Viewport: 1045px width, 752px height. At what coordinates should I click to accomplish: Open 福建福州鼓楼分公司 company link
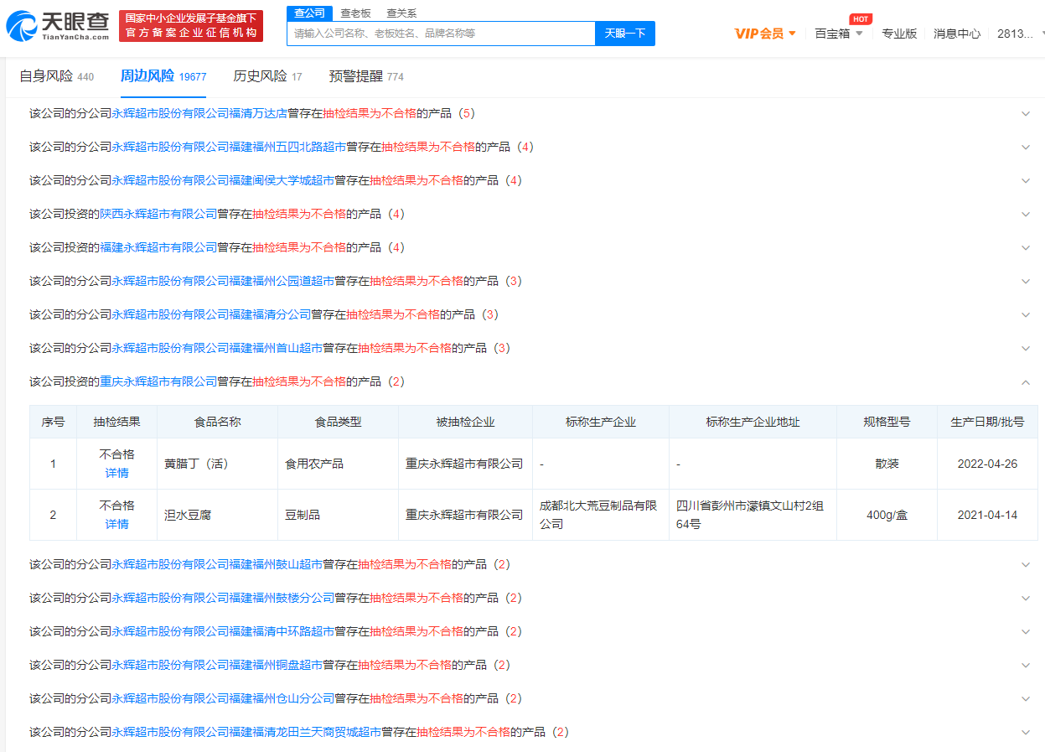(x=223, y=598)
